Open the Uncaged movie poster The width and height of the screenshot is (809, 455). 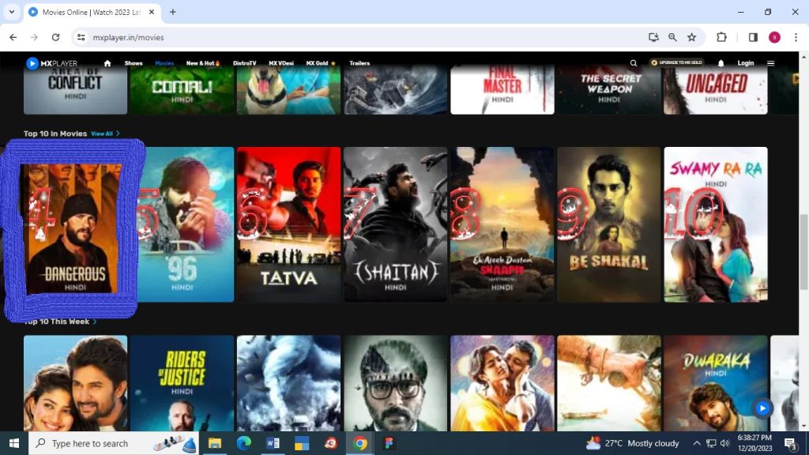(x=716, y=90)
